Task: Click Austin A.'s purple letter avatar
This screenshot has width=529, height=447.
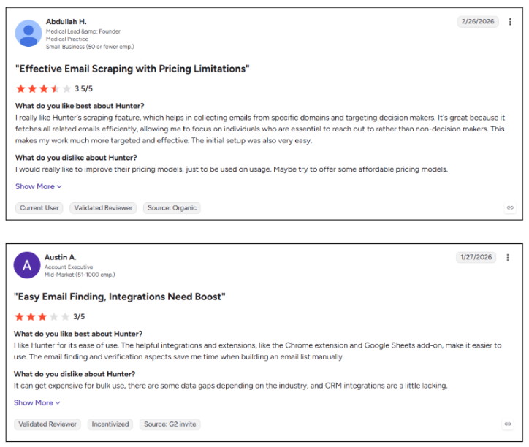Action: pyautogui.click(x=27, y=265)
